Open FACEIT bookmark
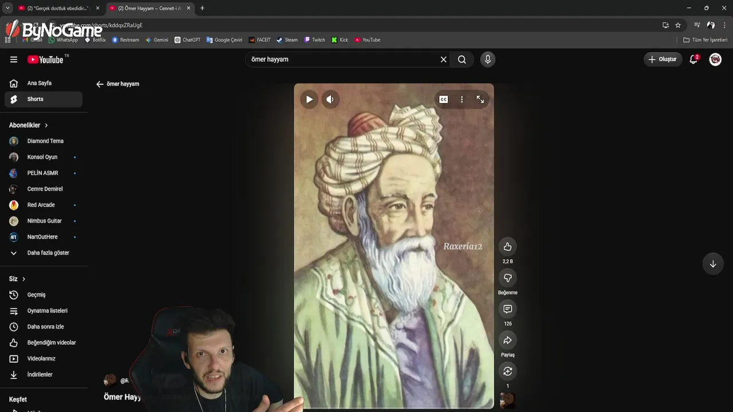Image resolution: width=733 pixels, height=412 pixels. tap(259, 40)
